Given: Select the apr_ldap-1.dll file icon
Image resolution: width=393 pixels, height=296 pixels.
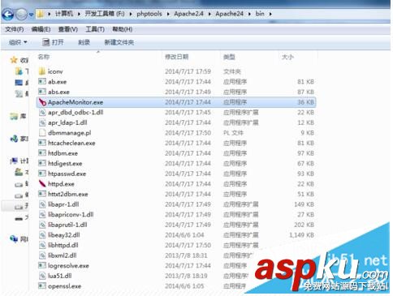Looking at the screenshot, I should [x=42, y=122].
